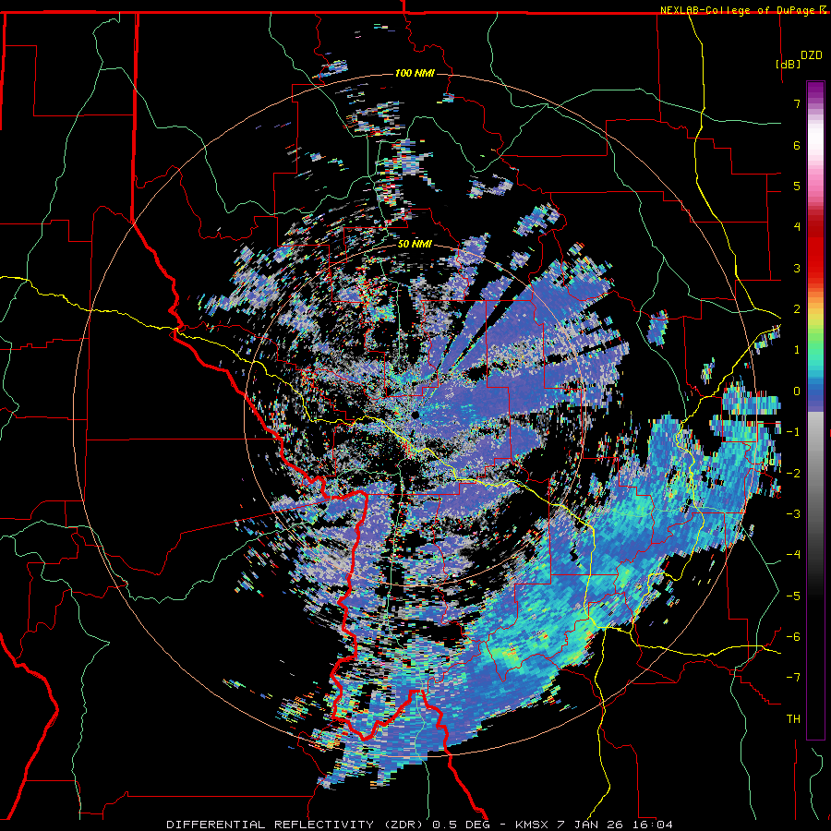Click the [dB] units label
Viewport: 831px width, 831px height.
788,64
